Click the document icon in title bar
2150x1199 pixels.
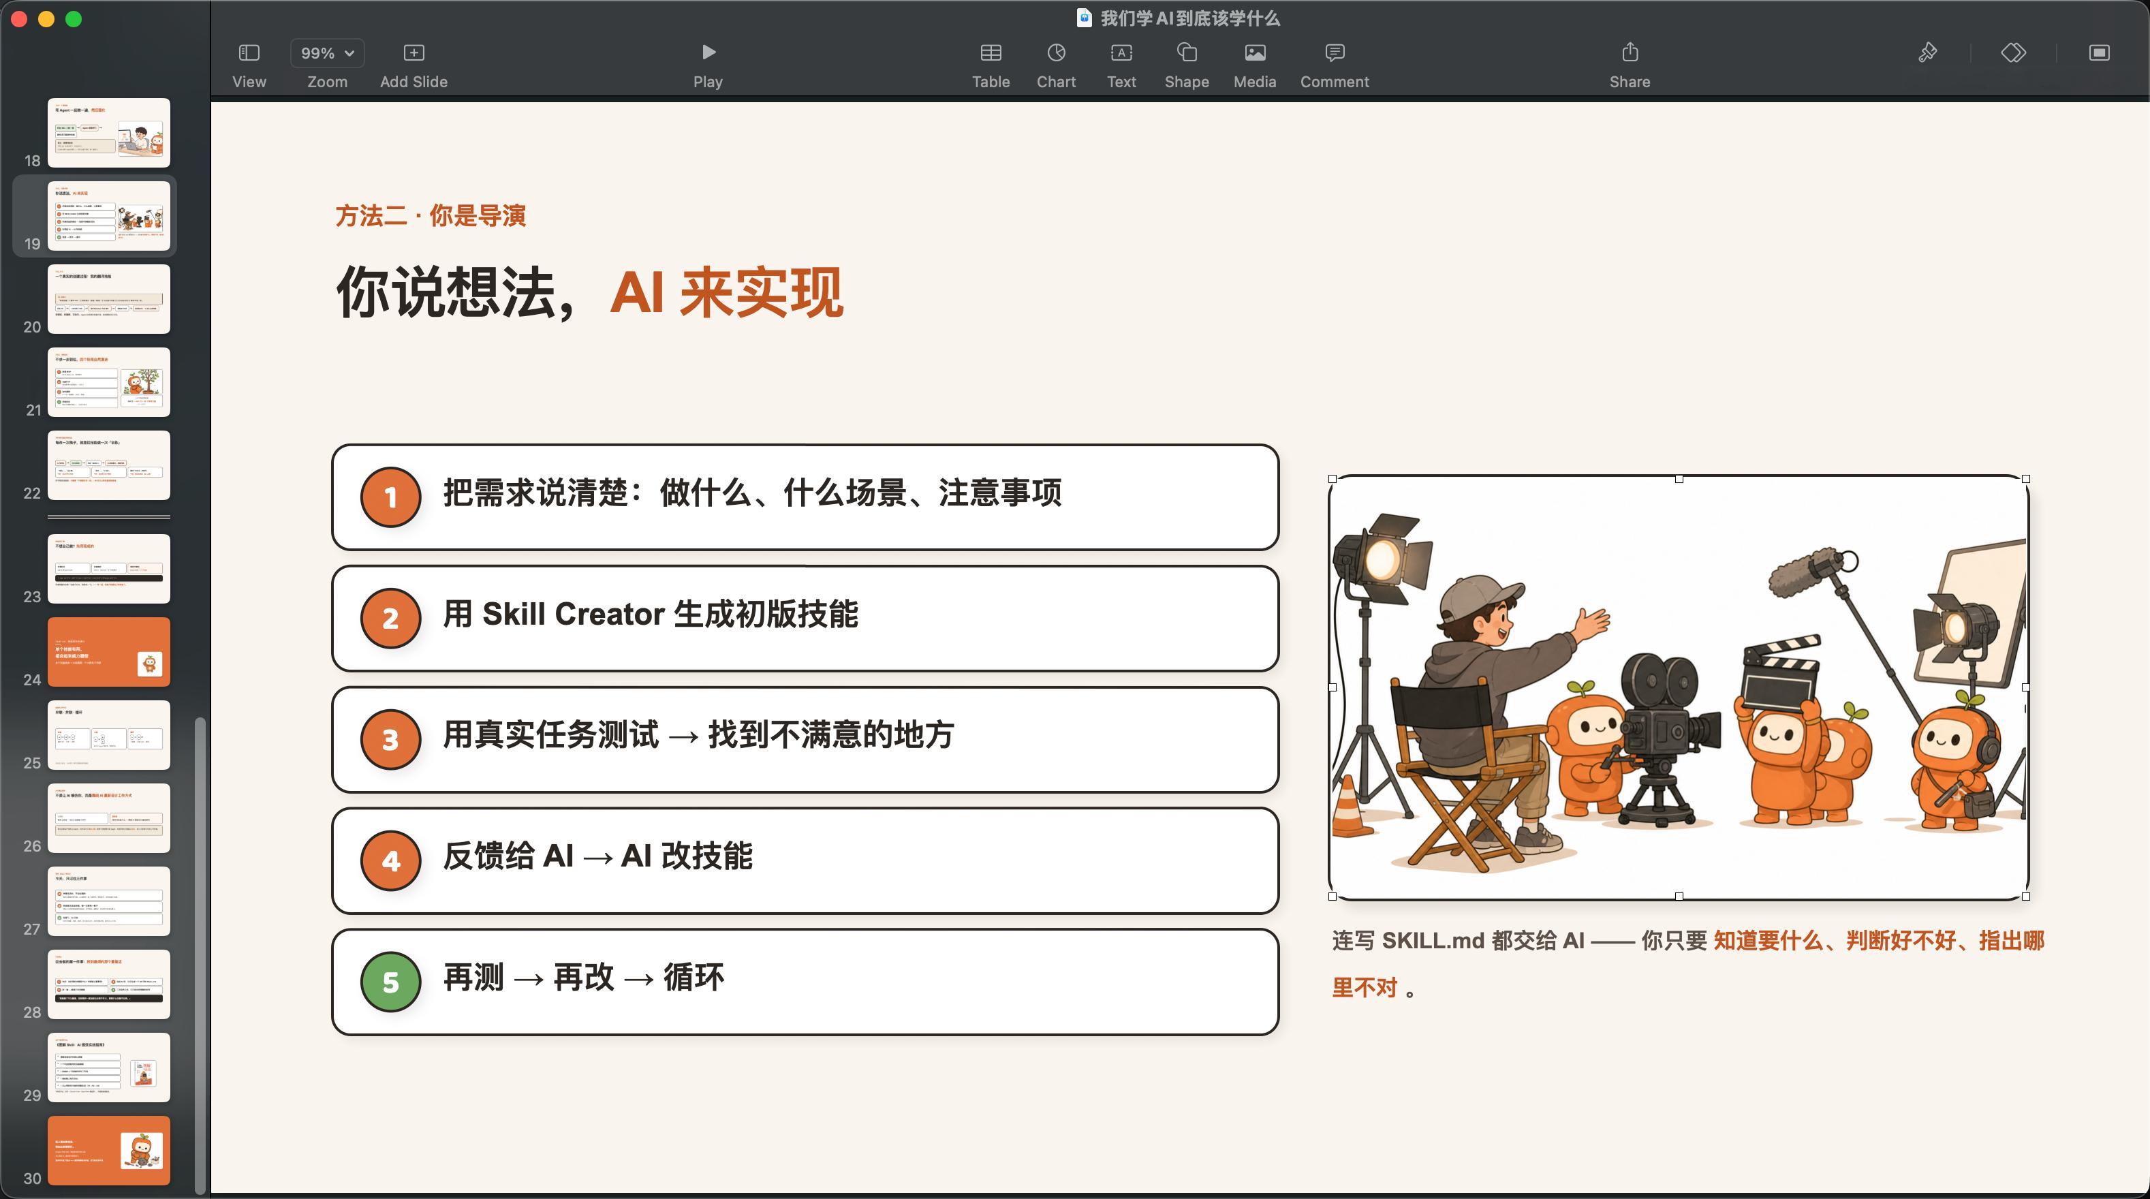pos(1084,18)
